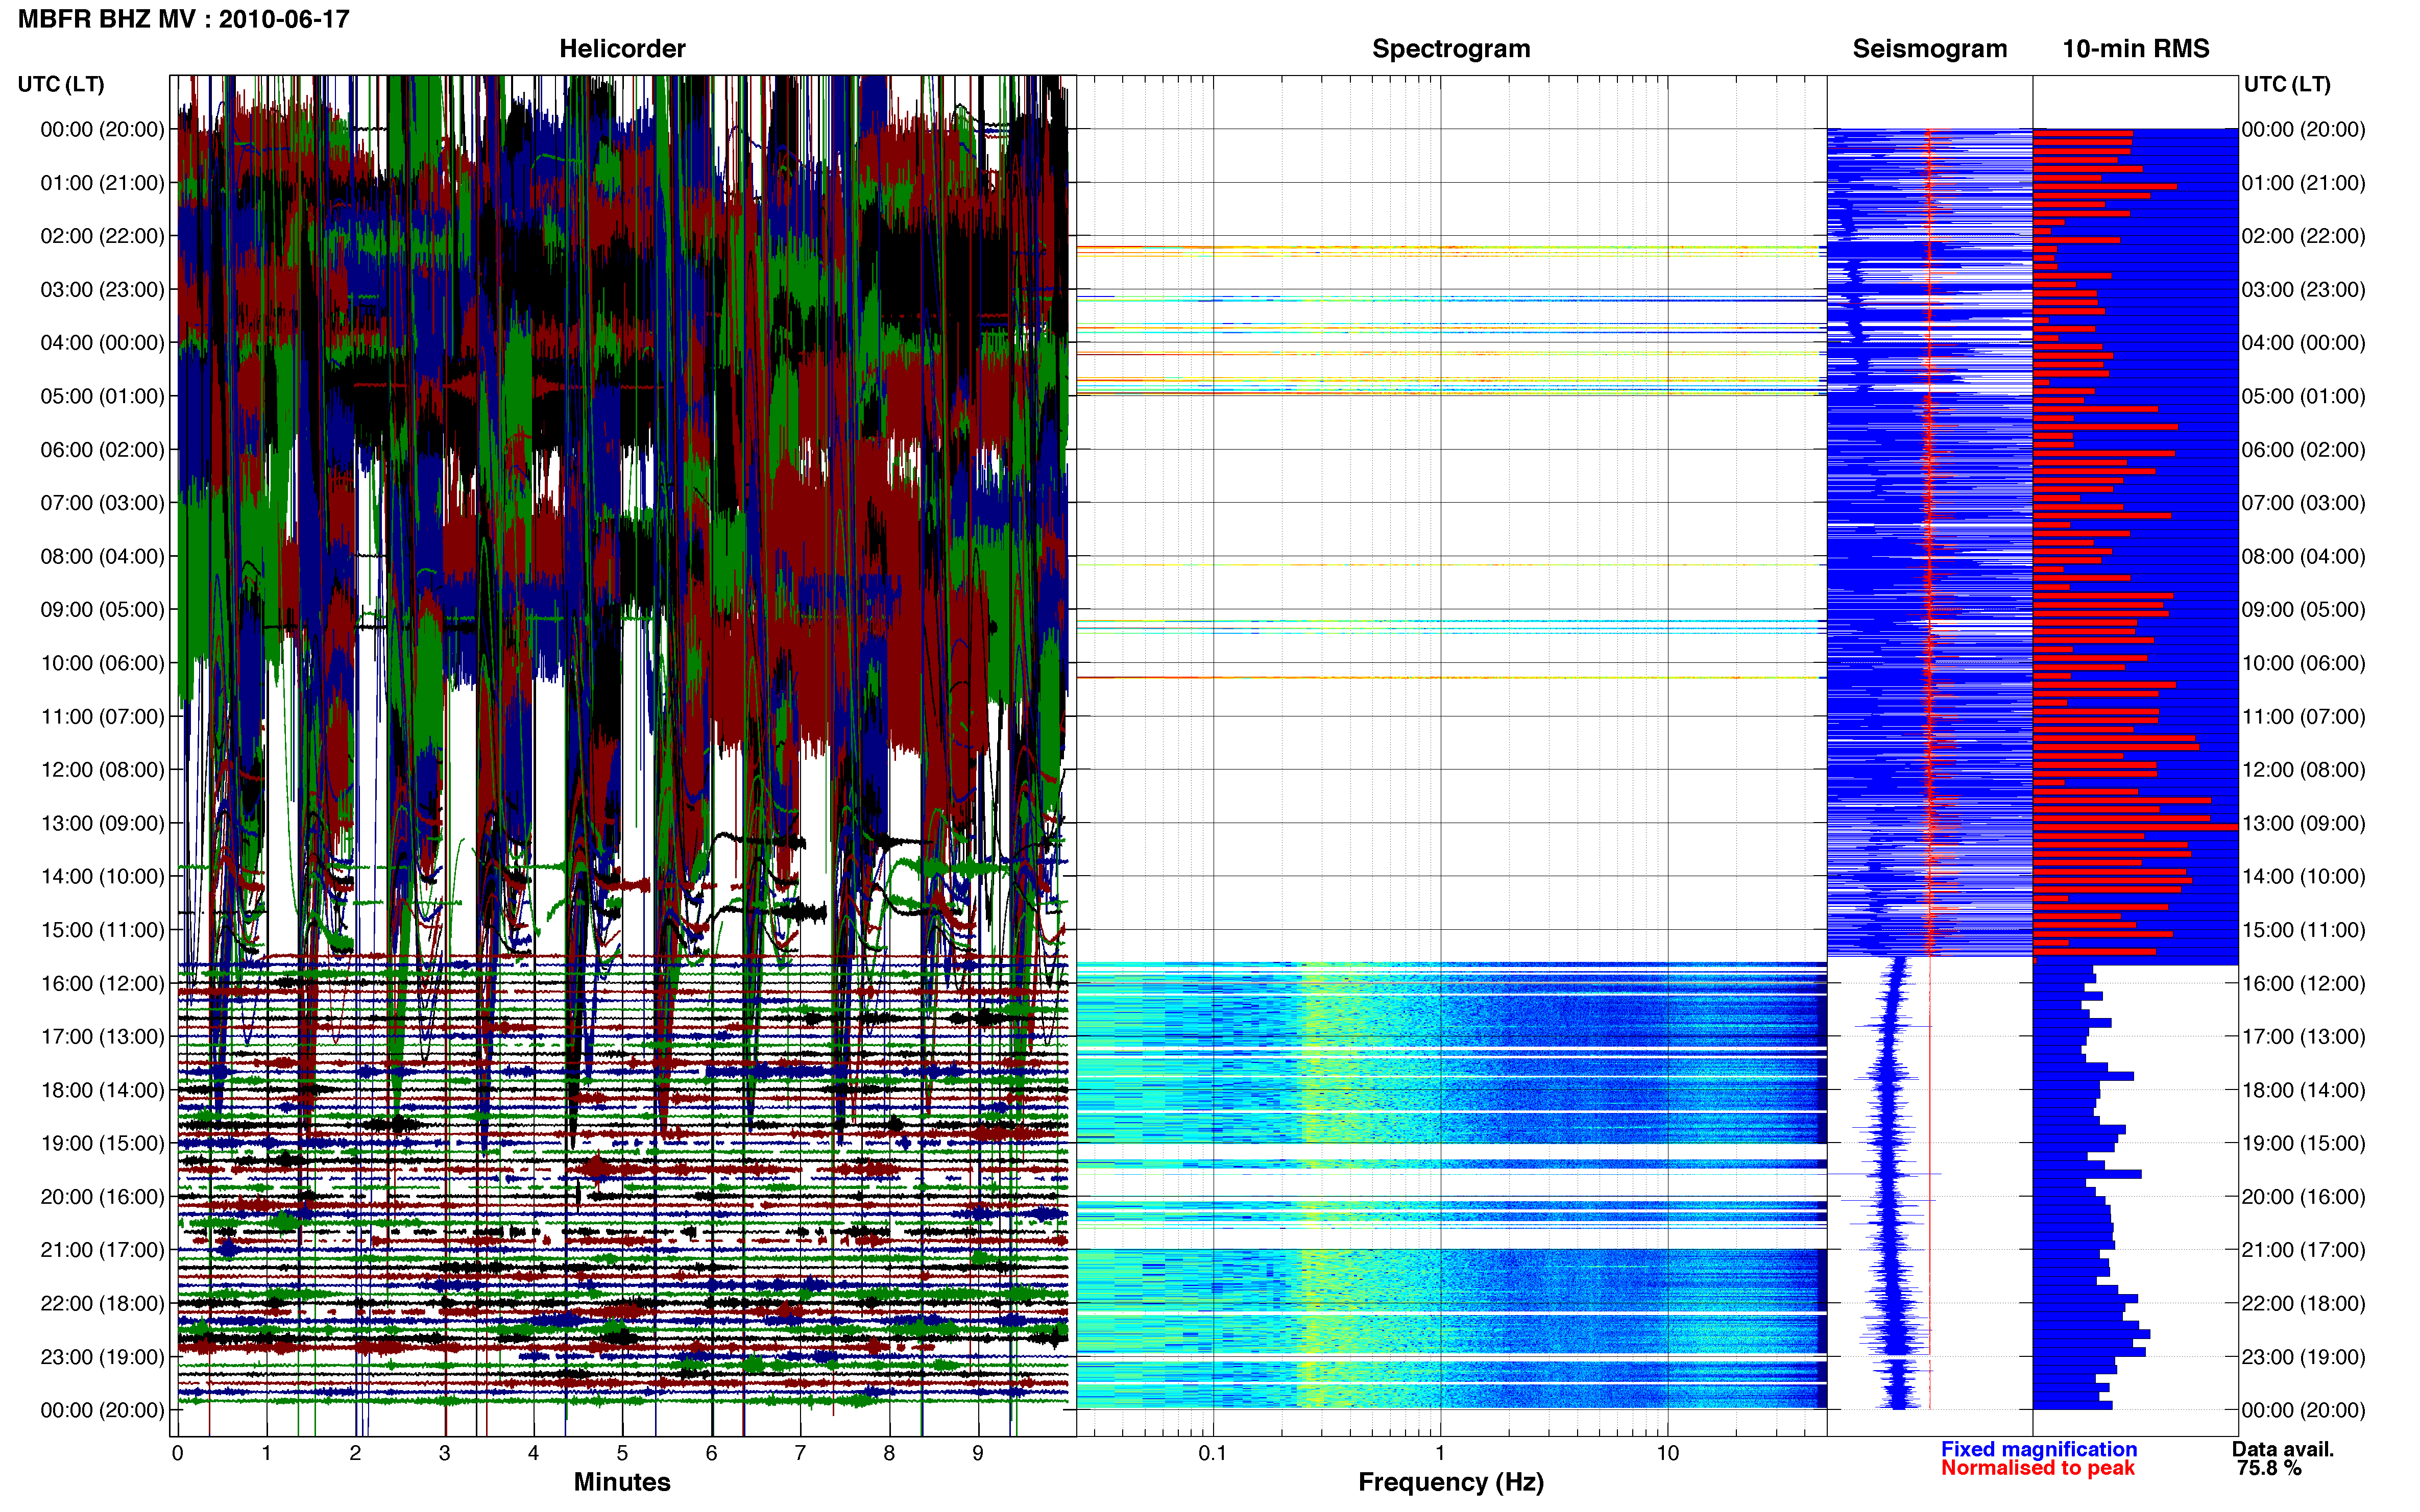Click the red normalised seismogram trace line
Image resolution: width=2420 pixels, height=1512 pixels.
point(1930,768)
